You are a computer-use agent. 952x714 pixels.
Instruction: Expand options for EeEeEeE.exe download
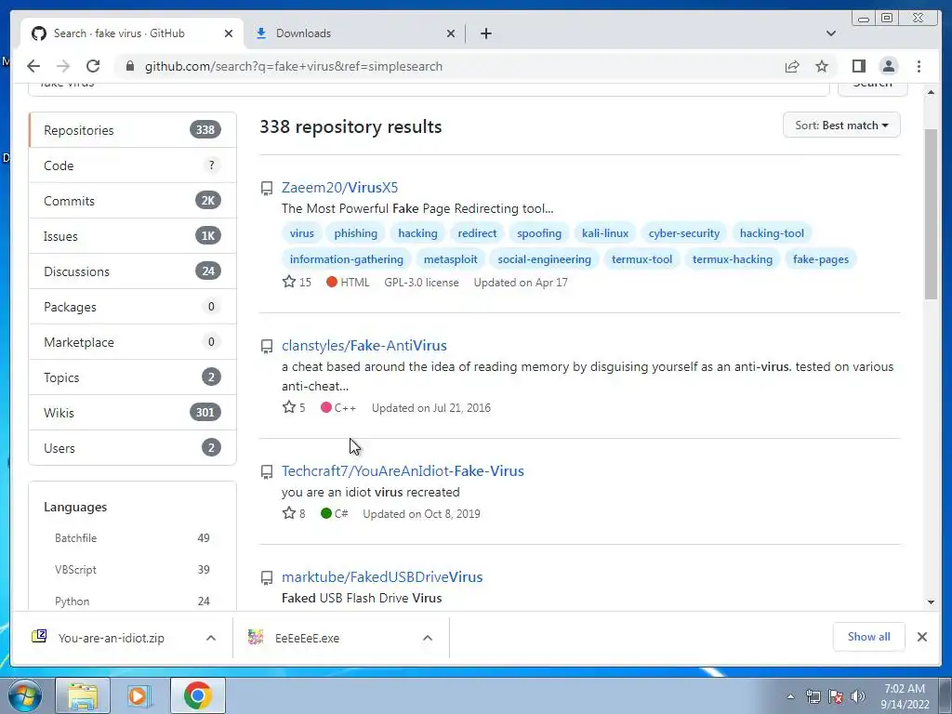coord(428,638)
